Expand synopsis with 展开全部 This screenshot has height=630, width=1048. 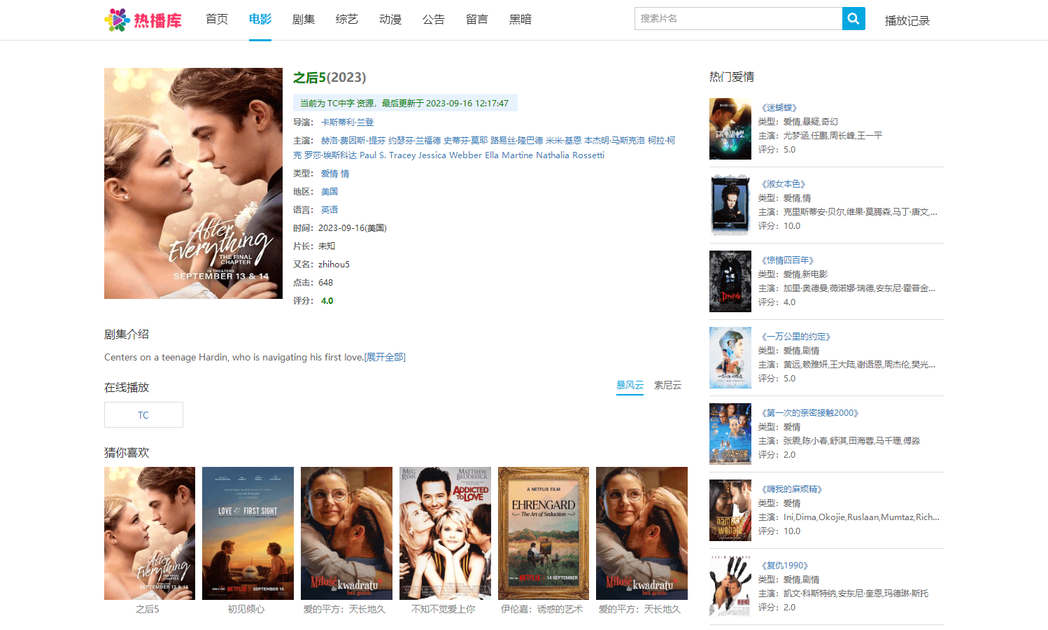click(x=385, y=357)
